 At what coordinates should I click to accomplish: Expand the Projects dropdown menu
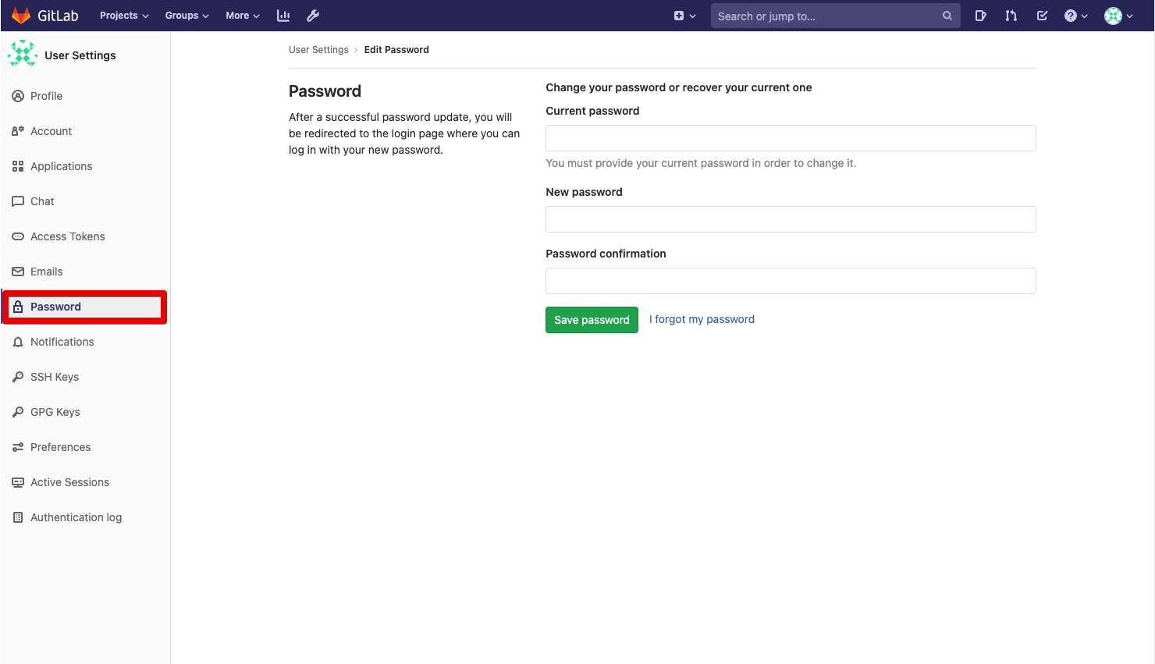[124, 16]
